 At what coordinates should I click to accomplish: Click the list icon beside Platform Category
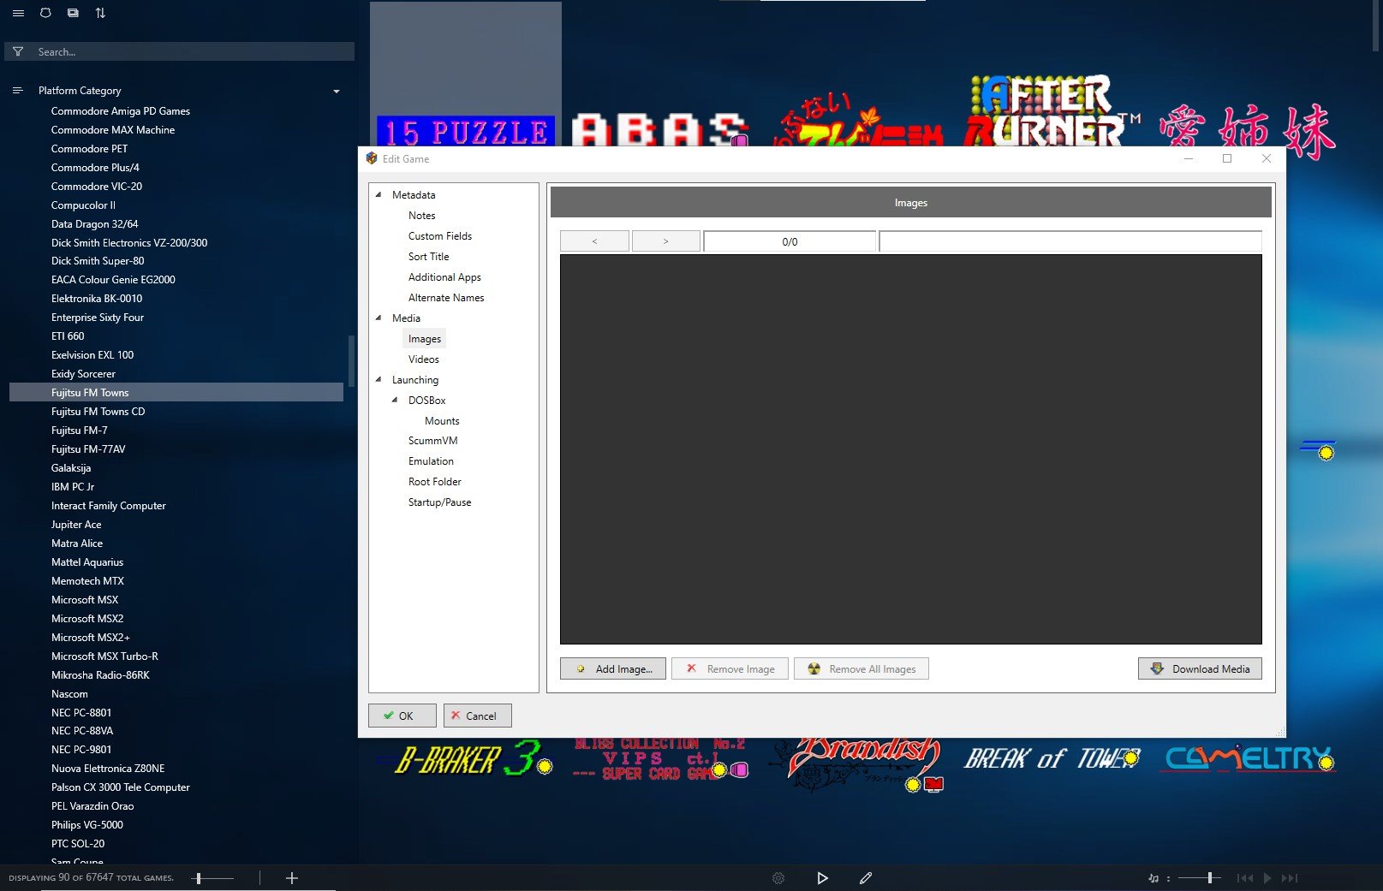tap(17, 91)
